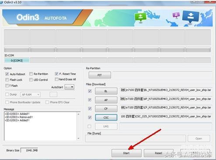
Task: Uncheck the BL file checkbox
Action: coord(90,91)
